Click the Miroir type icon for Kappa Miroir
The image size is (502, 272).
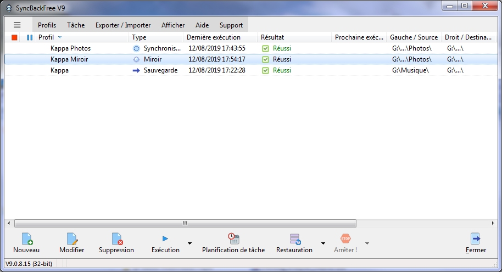coord(136,59)
